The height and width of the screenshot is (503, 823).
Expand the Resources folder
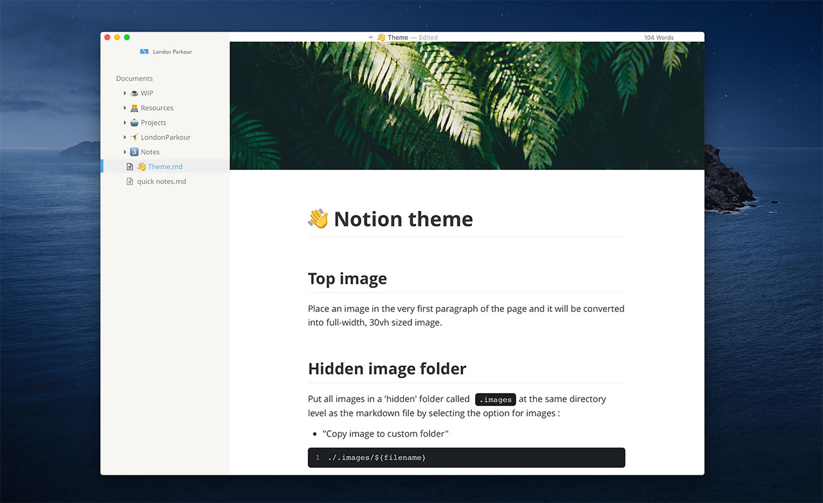125,107
